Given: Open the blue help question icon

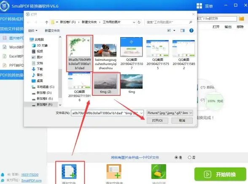Looking at the screenshot, I should [x=191, y=30].
